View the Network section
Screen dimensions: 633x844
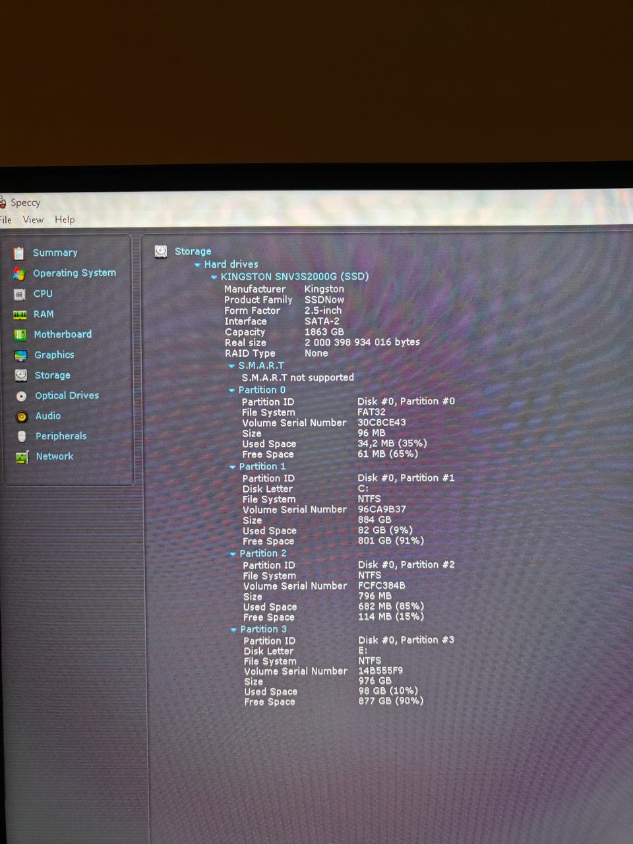point(55,456)
